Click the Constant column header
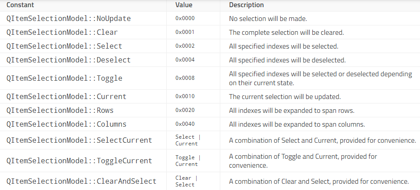The width and height of the screenshot is (420, 190). tap(21, 5)
